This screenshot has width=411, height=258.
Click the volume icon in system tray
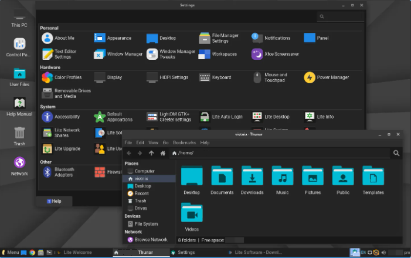pos(384,253)
